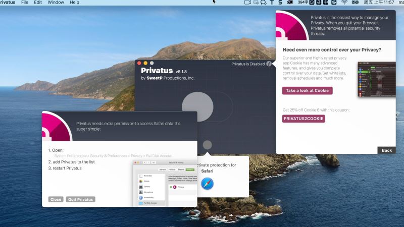Open the Help menu
Image resolution: width=404 pixels, height=227 pixels.
[x=74, y=3]
